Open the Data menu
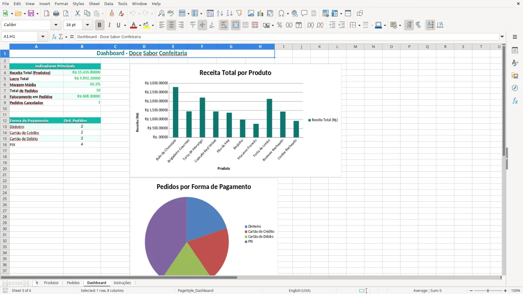Image resolution: width=523 pixels, height=294 pixels. [109, 3]
